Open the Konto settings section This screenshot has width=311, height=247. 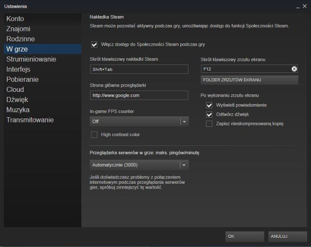coord(42,18)
